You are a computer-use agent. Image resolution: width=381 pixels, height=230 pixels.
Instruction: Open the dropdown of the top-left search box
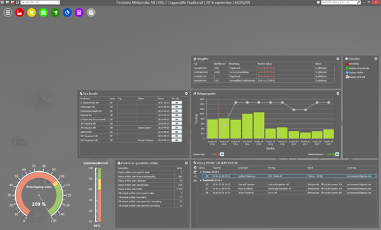pos(59,3)
